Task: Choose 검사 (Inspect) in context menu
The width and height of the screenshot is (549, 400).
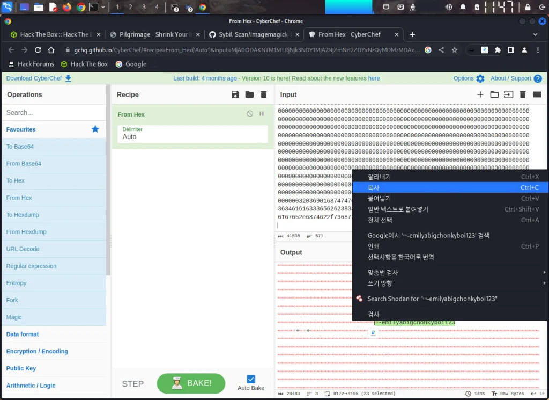Action: coord(450,314)
